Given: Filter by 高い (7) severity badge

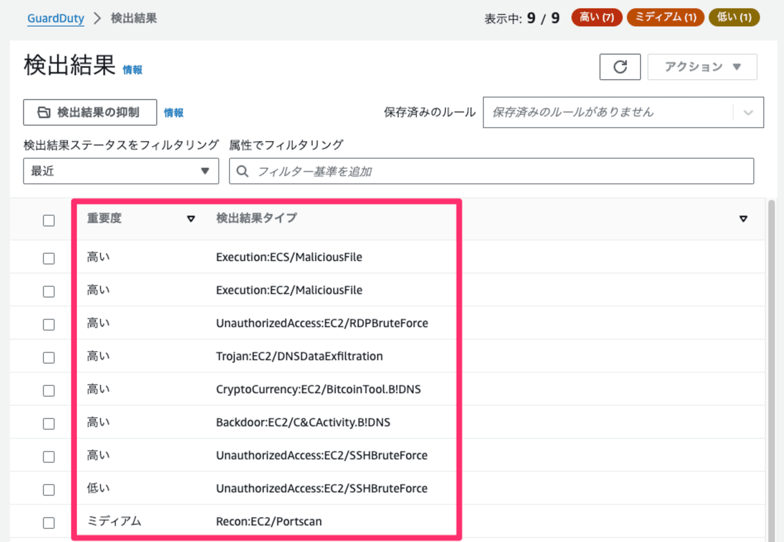Looking at the screenshot, I should tap(597, 17).
